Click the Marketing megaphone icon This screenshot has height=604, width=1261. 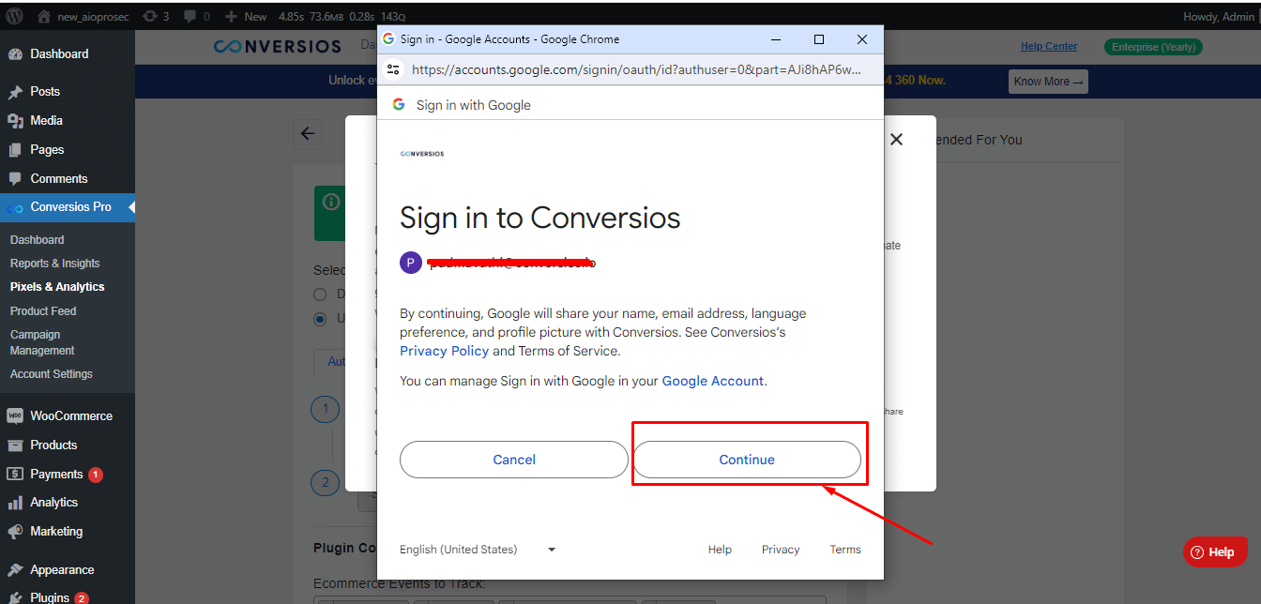15,532
